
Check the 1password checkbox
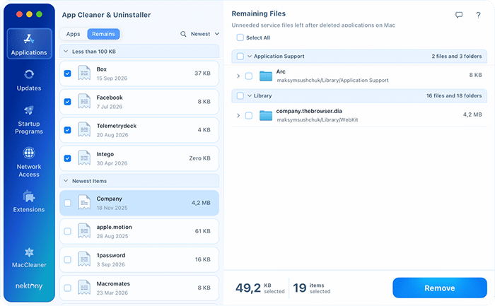click(68, 259)
